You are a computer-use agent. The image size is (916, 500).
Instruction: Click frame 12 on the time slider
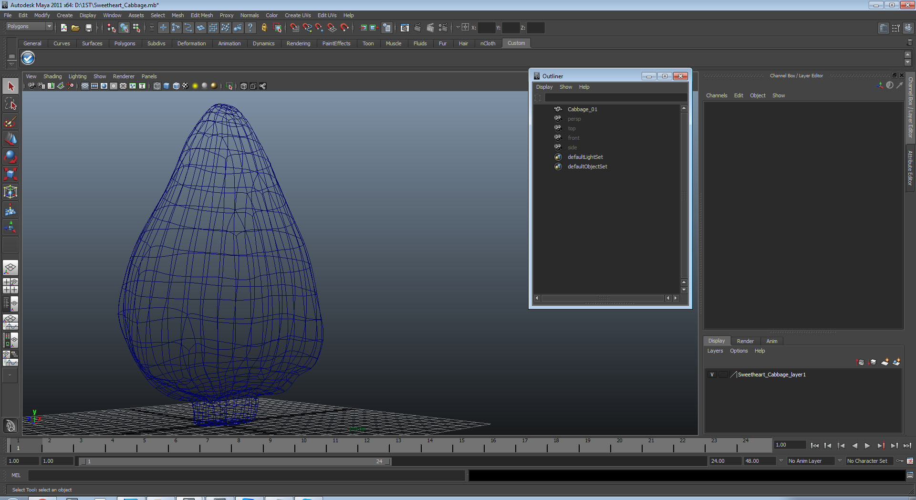[366, 446]
